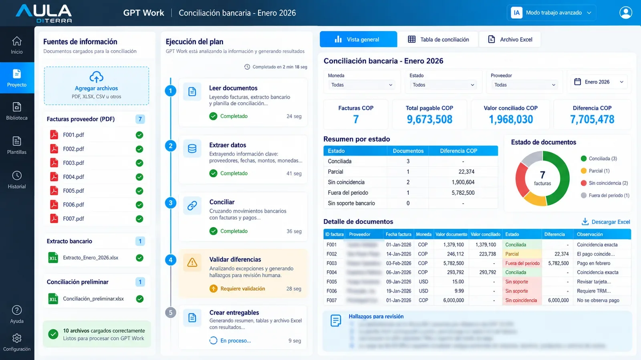
Task: Open the Estado filter dropdown
Action: [443, 85]
